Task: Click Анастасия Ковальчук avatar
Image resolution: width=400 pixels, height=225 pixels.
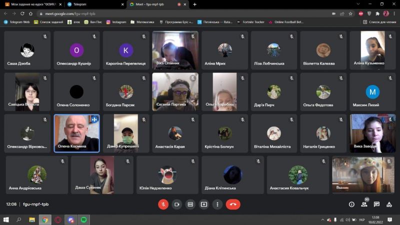Action: (x=298, y=174)
